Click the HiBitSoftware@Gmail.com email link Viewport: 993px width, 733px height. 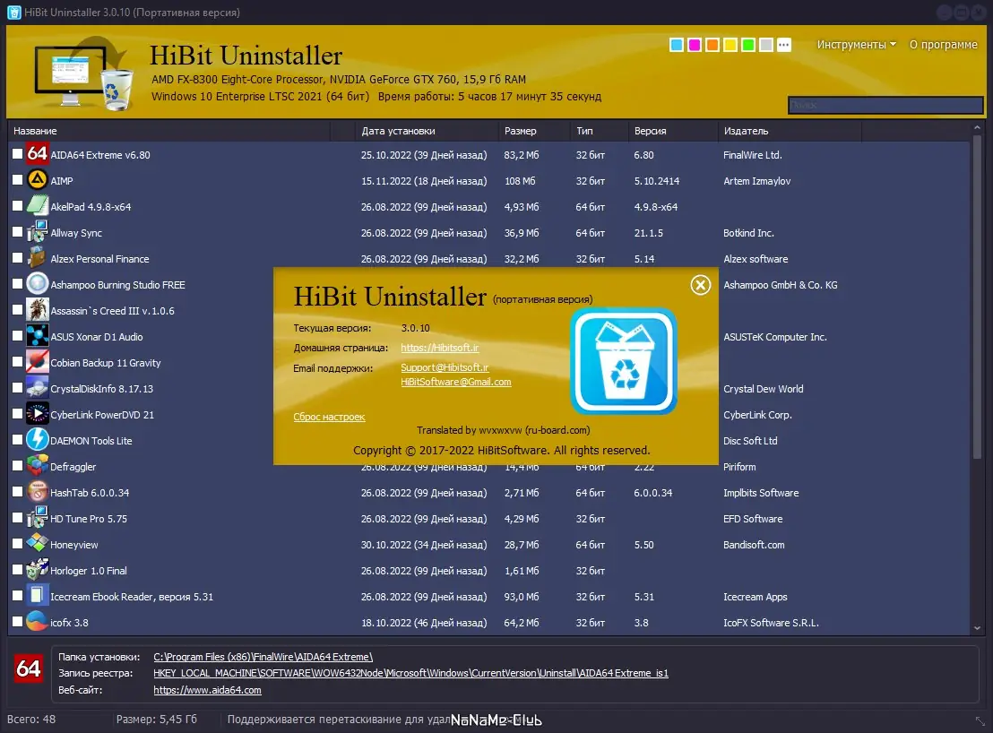click(x=456, y=382)
